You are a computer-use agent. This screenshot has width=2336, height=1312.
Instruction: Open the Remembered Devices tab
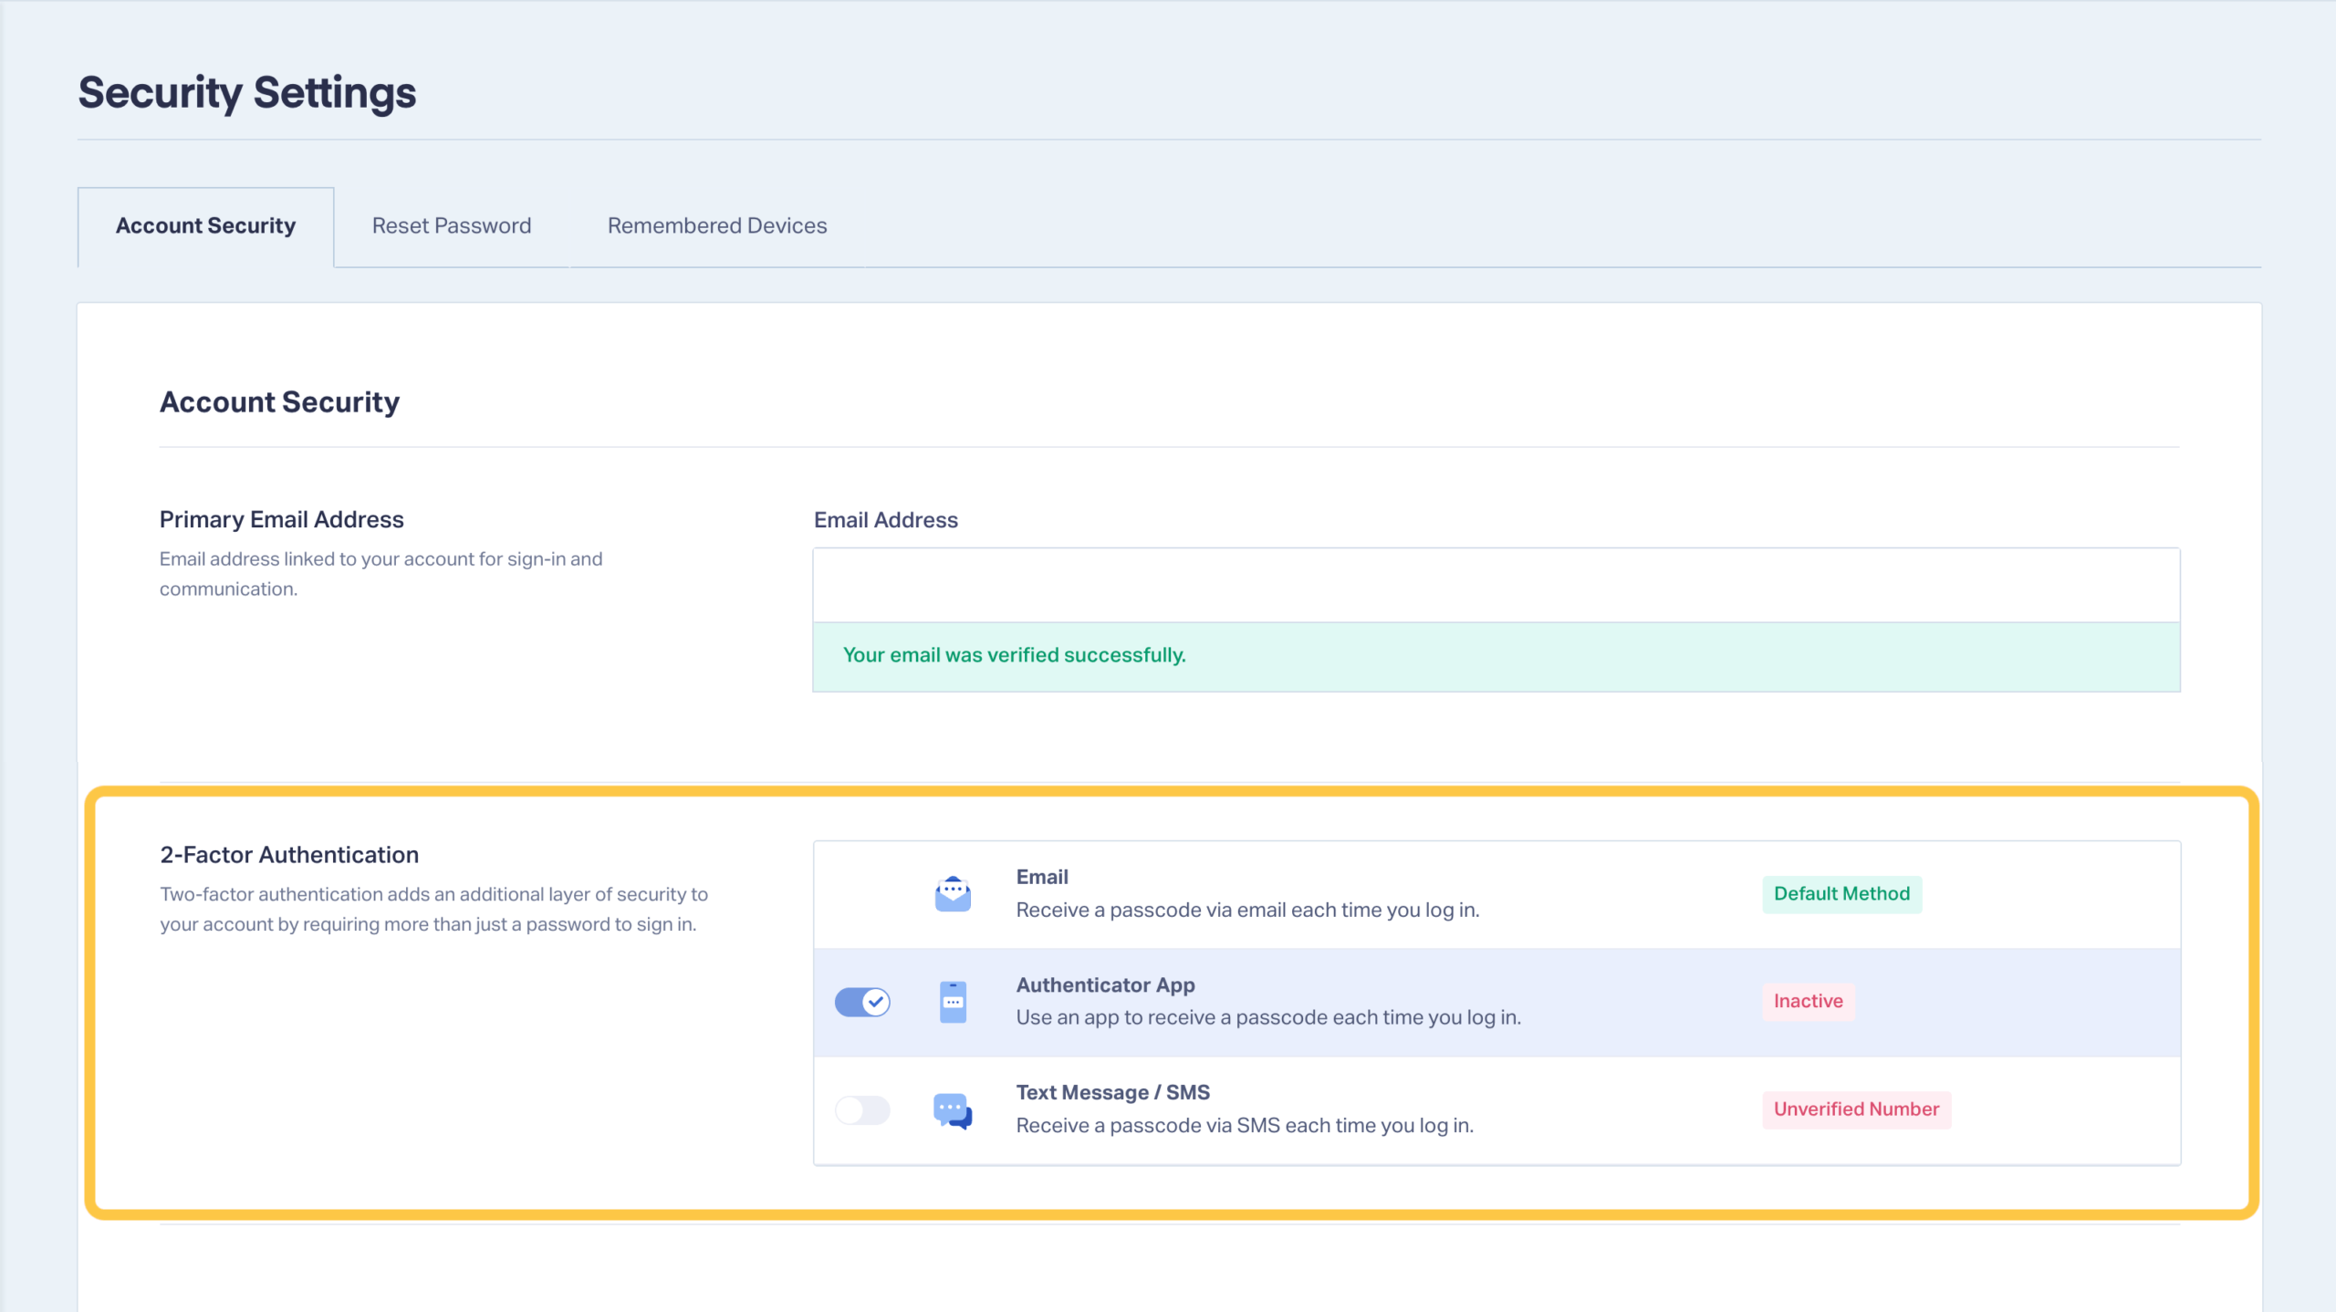click(717, 225)
